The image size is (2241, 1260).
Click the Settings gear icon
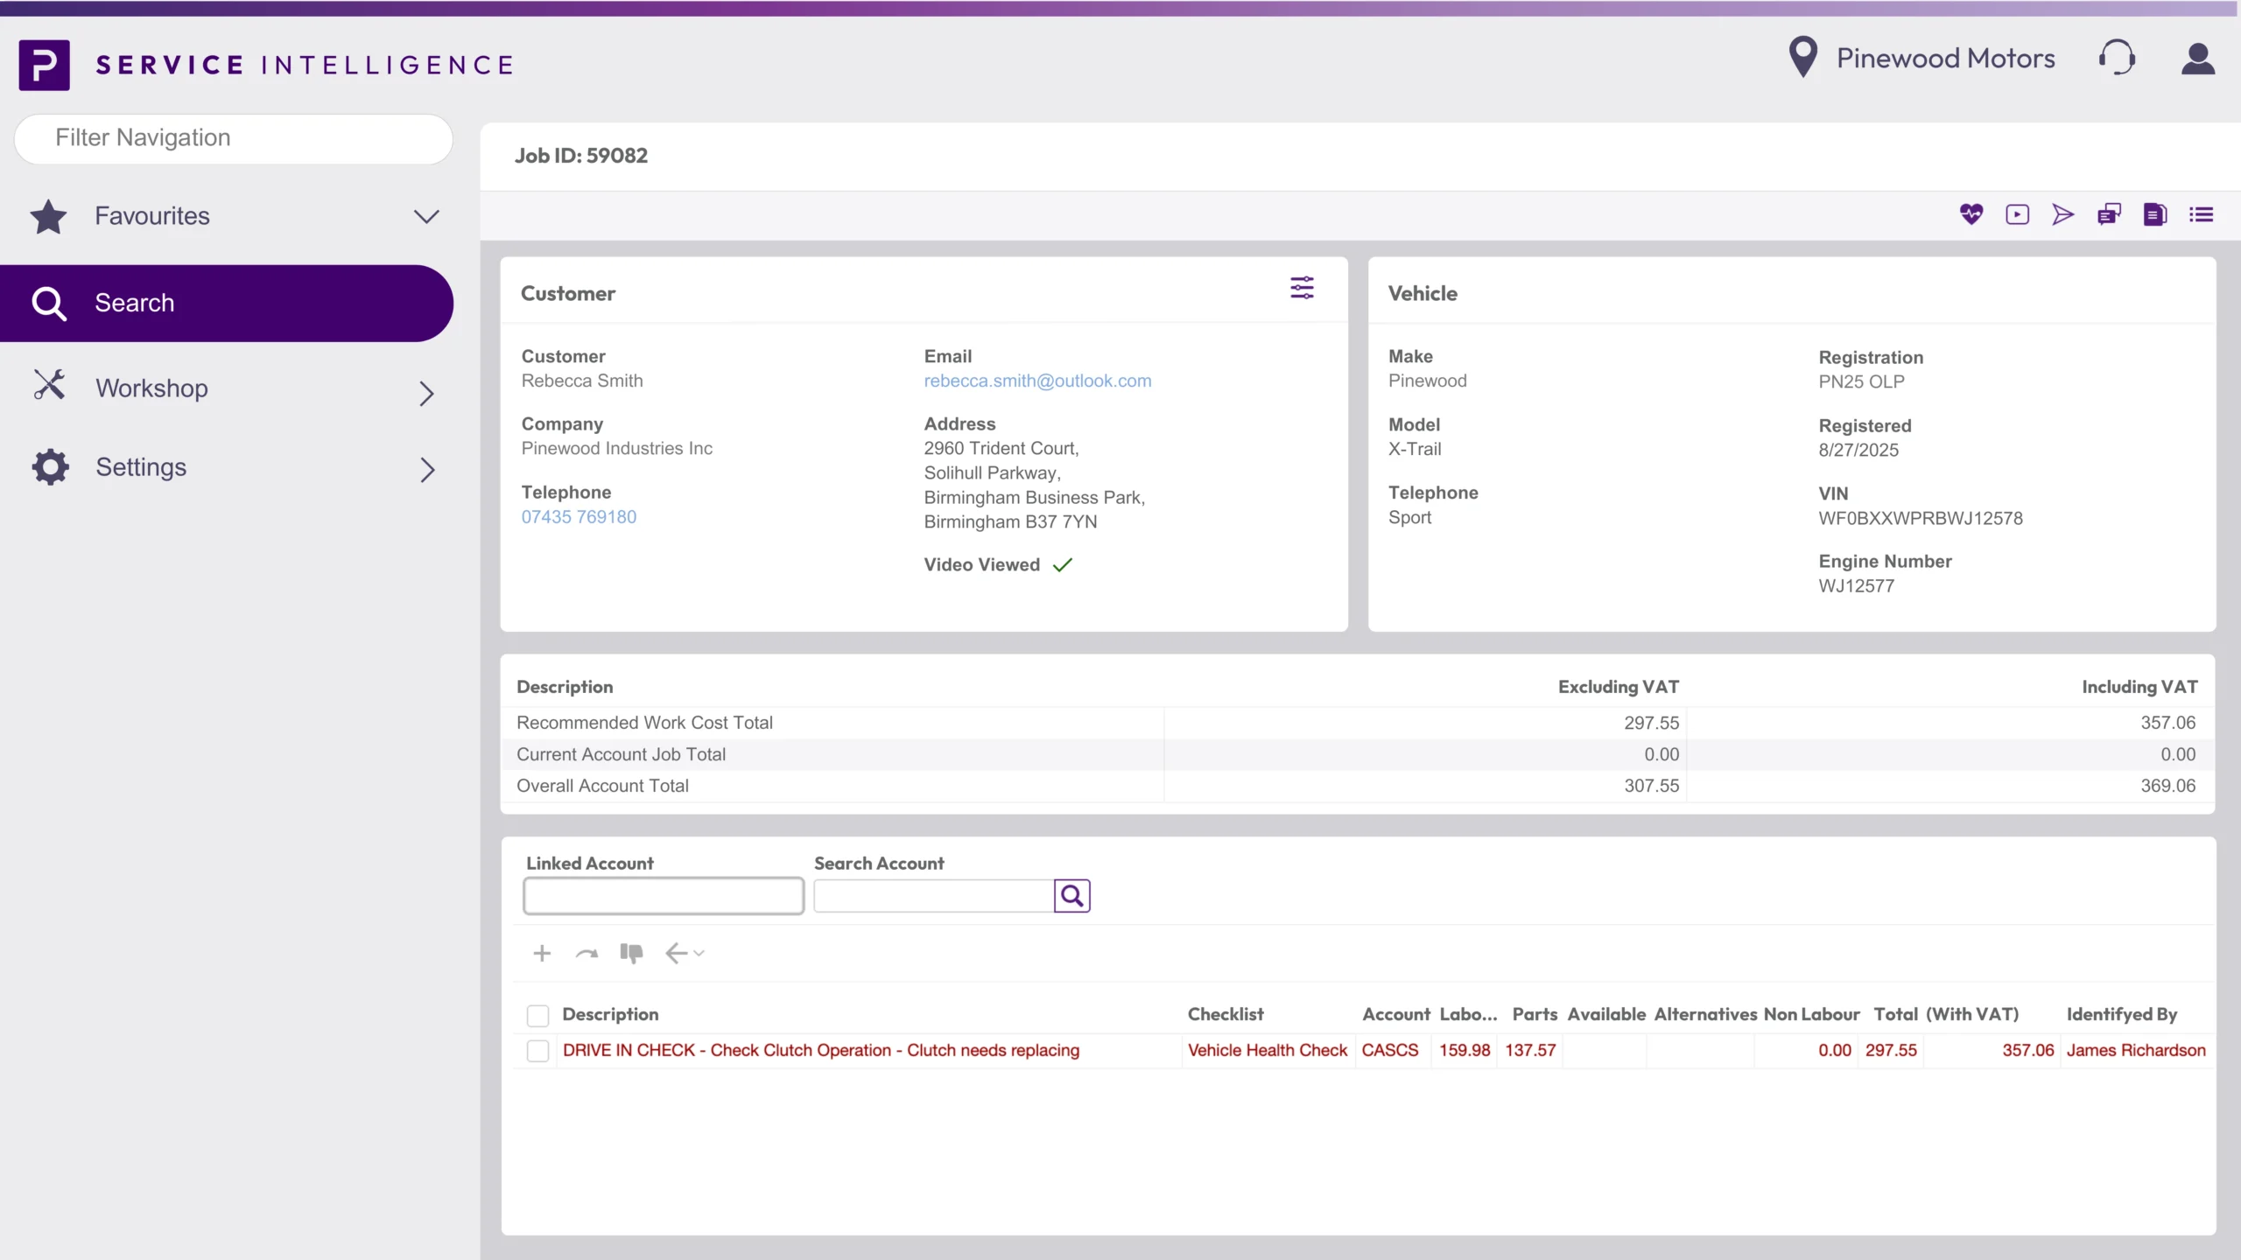[x=50, y=467]
